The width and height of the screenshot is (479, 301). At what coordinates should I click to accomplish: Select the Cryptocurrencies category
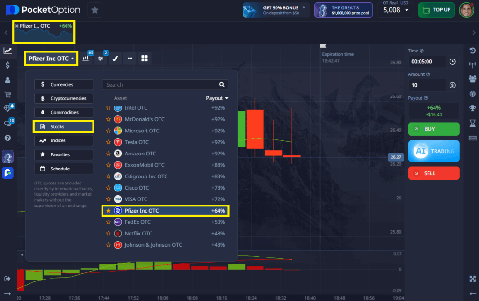pos(63,99)
